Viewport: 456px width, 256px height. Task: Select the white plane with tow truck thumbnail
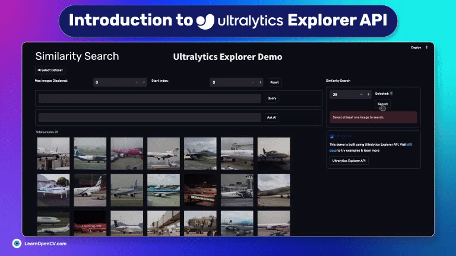[90, 190]
